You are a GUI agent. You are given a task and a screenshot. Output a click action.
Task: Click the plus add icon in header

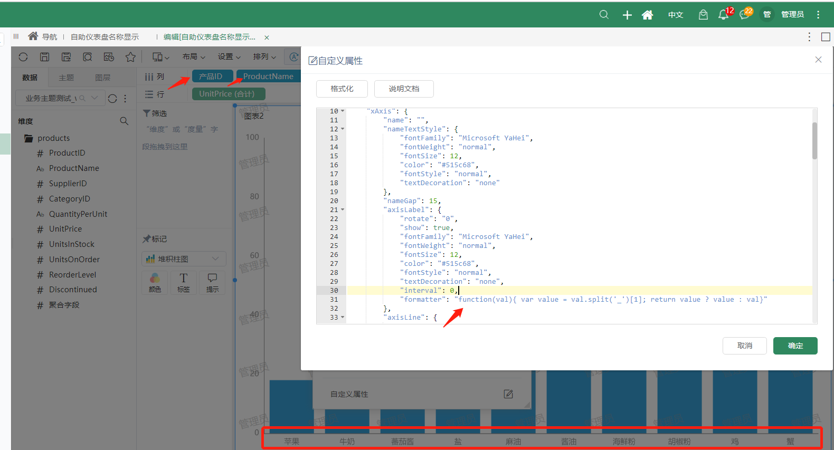click(627, 15)
